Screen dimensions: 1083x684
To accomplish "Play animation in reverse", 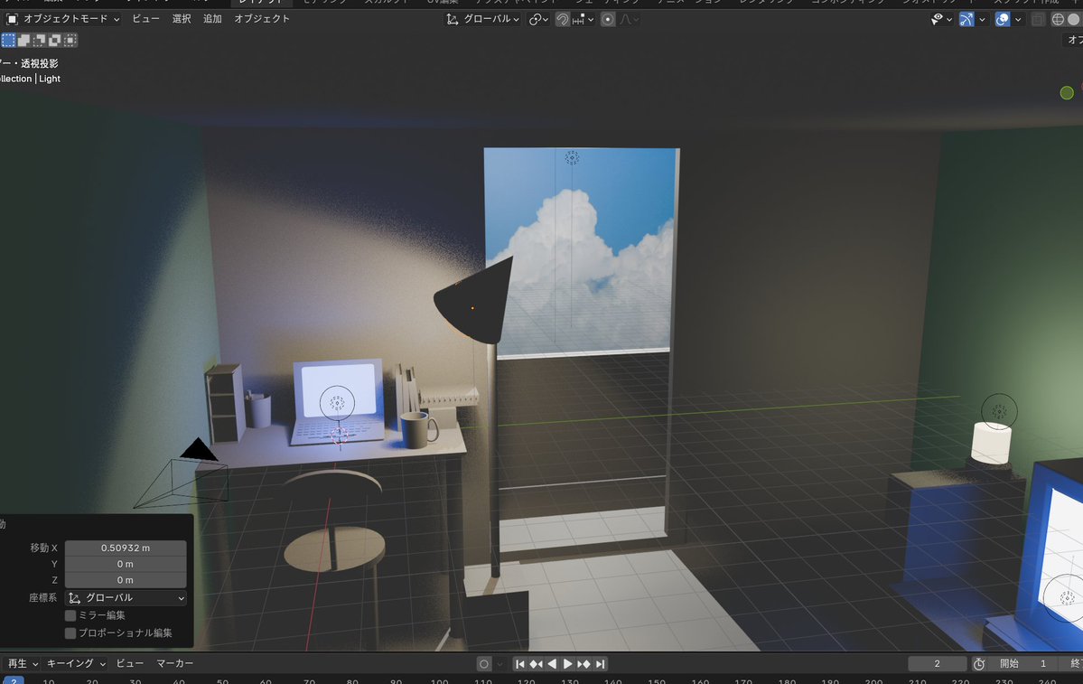I will tap(552, 664).
